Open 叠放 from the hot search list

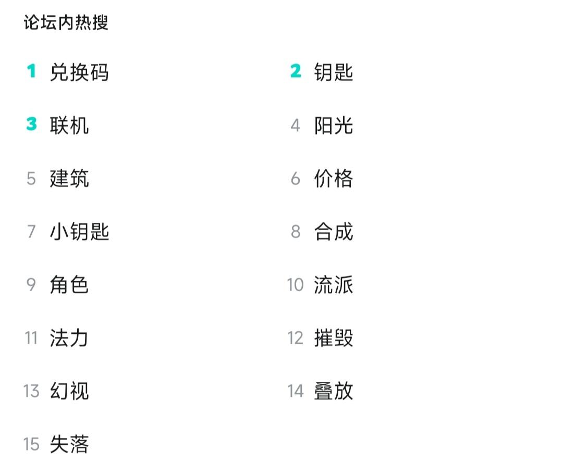coord(334,391)
